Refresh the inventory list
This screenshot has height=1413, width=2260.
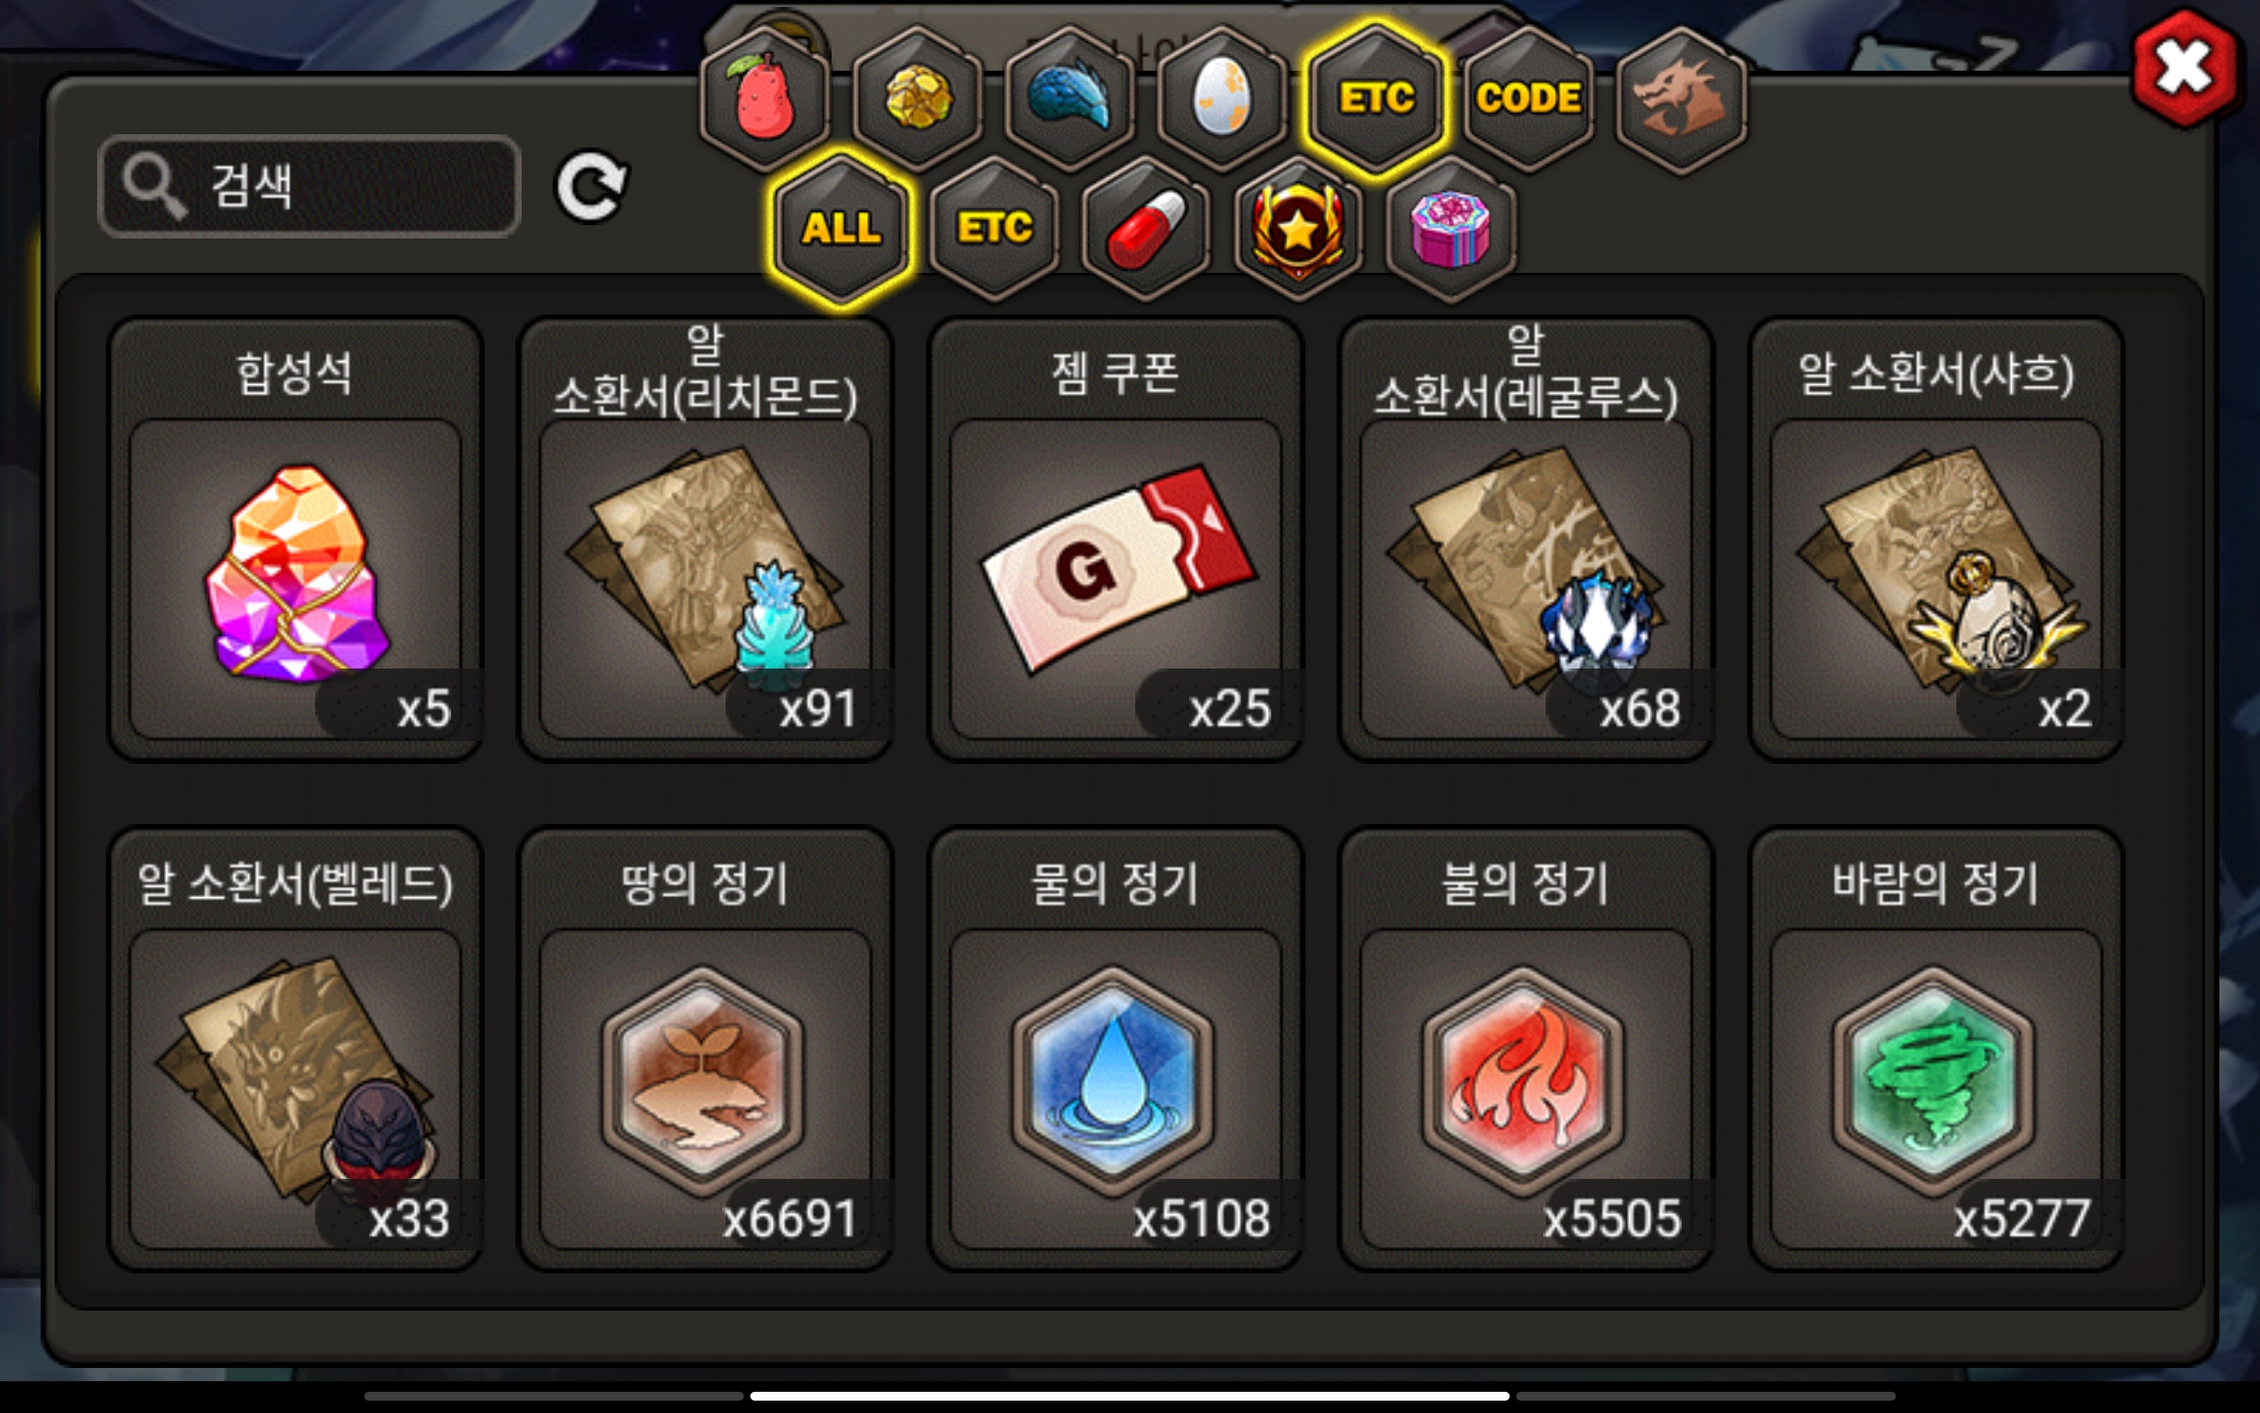point(591,187)
